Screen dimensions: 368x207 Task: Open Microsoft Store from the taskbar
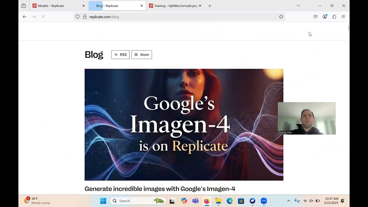pyautogui.click(x=241, y=201)
